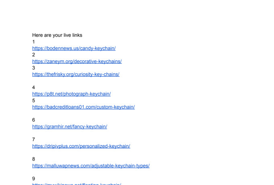Viewport: 274px width, 185px height.
Task: Click the number 1 above bodennews link
Action: [33, 42]
